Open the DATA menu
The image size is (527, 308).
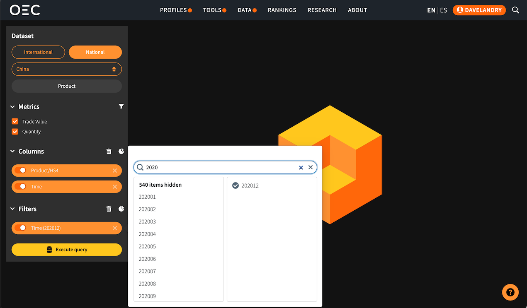click(x=247, y=10)
